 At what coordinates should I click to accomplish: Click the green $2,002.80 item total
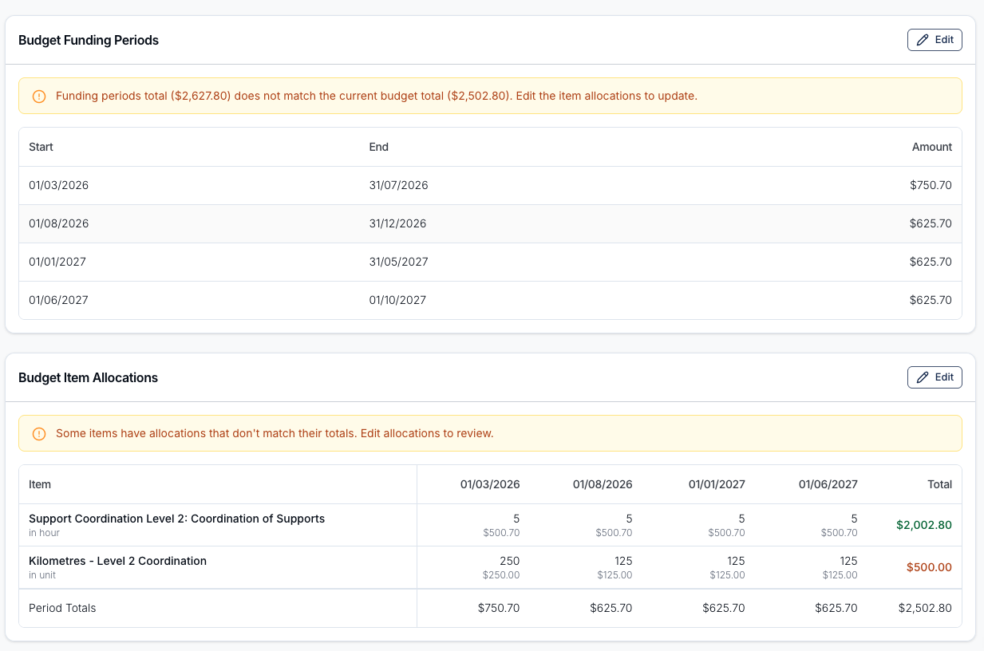(x=924, y=525)
